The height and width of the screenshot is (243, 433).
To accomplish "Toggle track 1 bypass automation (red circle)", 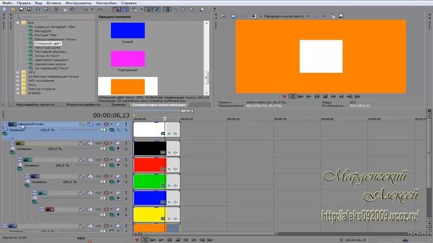I will (106, 124).
